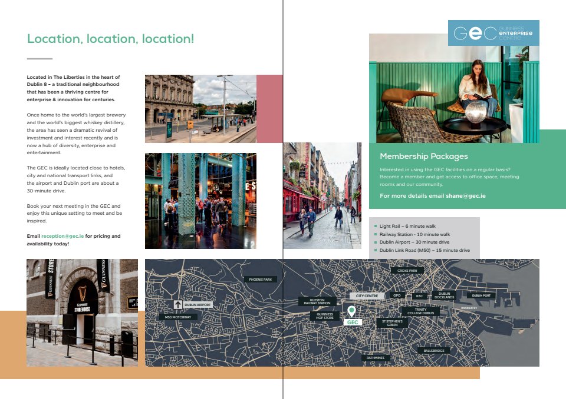Viewport: 566px width, 399px height.
Task: Click the Heuston Railway Station map label
Action: (317, 301)
